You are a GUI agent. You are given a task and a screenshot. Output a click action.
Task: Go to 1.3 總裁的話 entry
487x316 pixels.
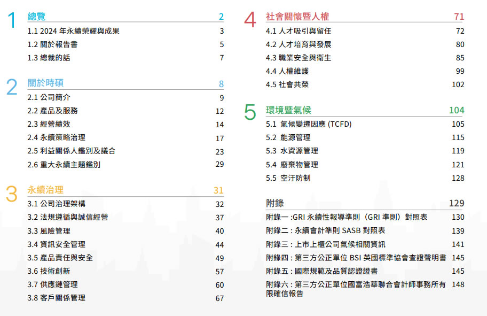coord(49,58)
